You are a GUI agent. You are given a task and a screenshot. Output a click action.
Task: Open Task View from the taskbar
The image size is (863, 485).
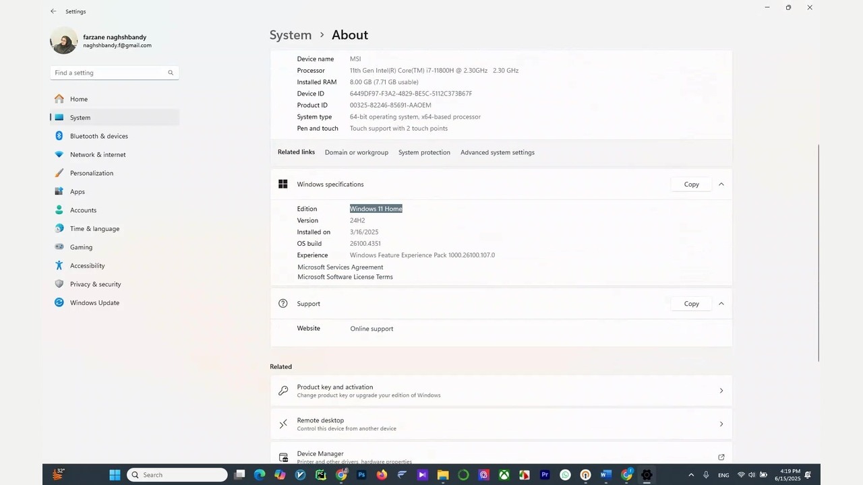point(239,475)
